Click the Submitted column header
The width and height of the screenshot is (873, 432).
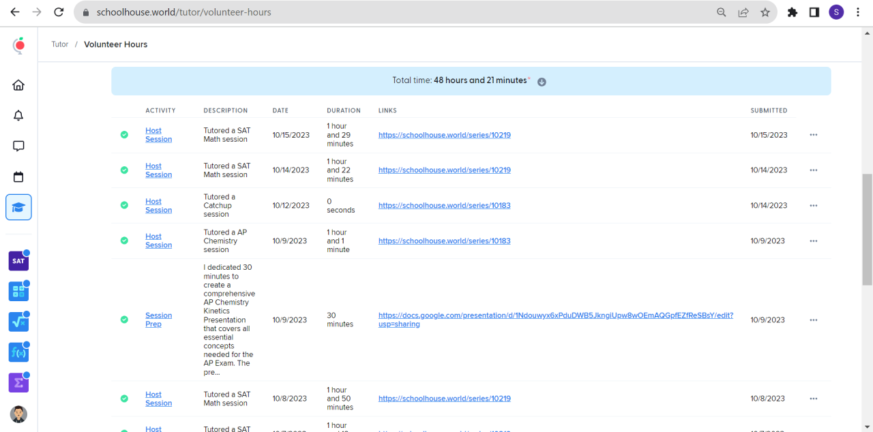769,110
